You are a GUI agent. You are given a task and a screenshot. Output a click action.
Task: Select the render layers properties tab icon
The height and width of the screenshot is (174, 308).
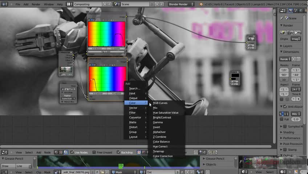(x=296, y=11)
